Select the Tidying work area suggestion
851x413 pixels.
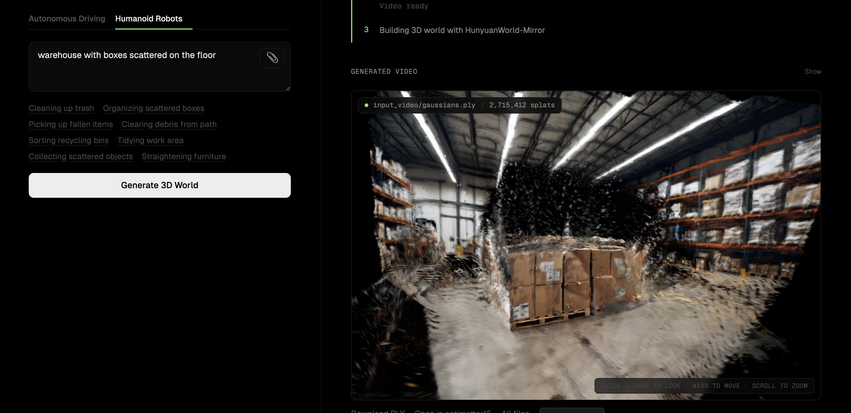(150, 140)
